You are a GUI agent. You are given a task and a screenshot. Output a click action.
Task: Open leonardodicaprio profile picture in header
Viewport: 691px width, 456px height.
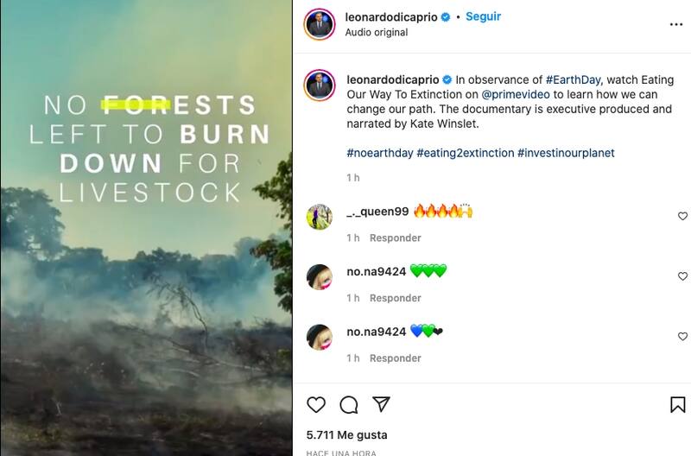pyautogui.click(x=320, y=25)
